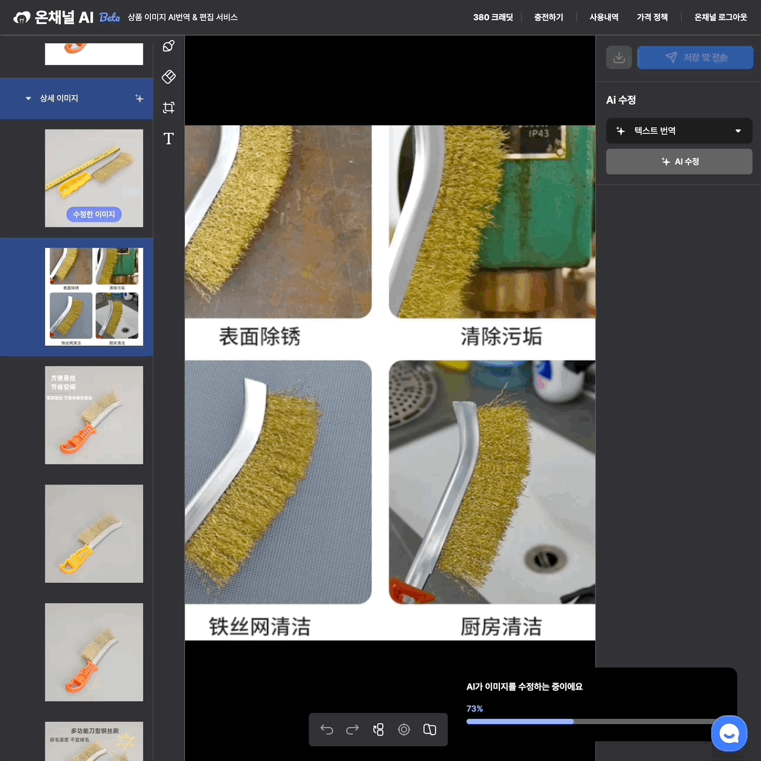Choose the text T tool
This screenshot has width=761, height=761.
click(169, 138)
